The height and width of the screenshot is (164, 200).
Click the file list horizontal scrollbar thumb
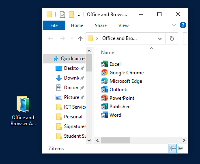coord(116,141)
